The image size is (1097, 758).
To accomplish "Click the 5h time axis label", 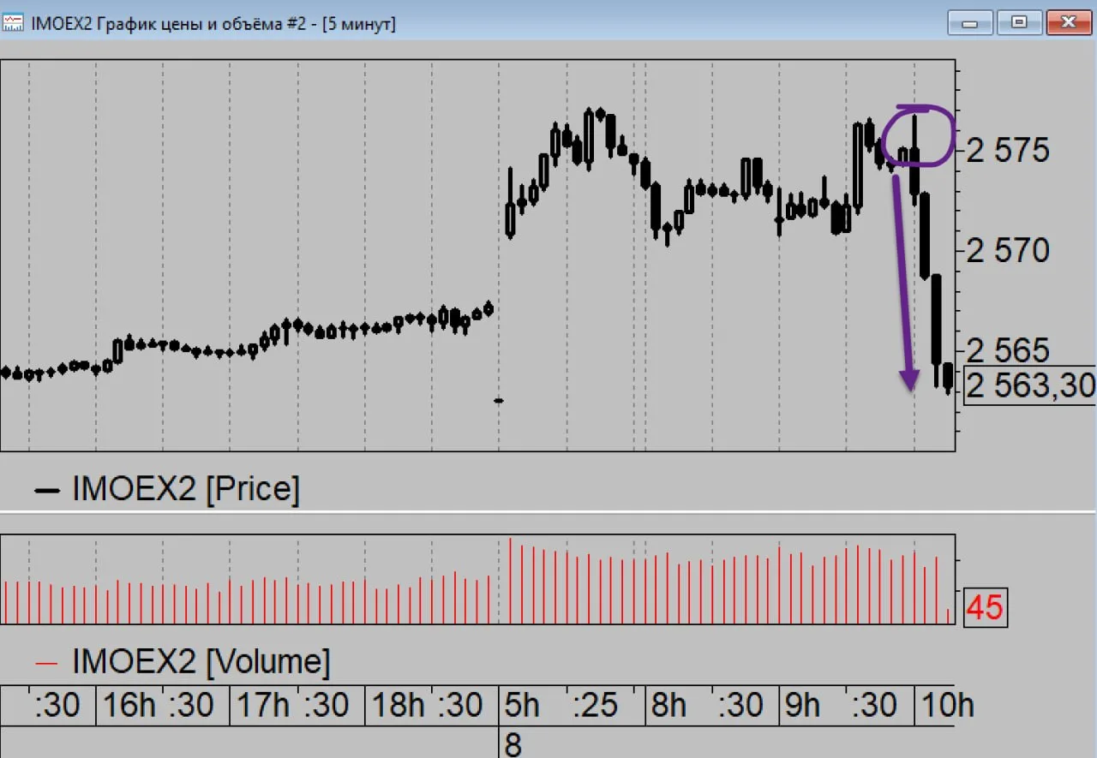I will tap(522, 706).
